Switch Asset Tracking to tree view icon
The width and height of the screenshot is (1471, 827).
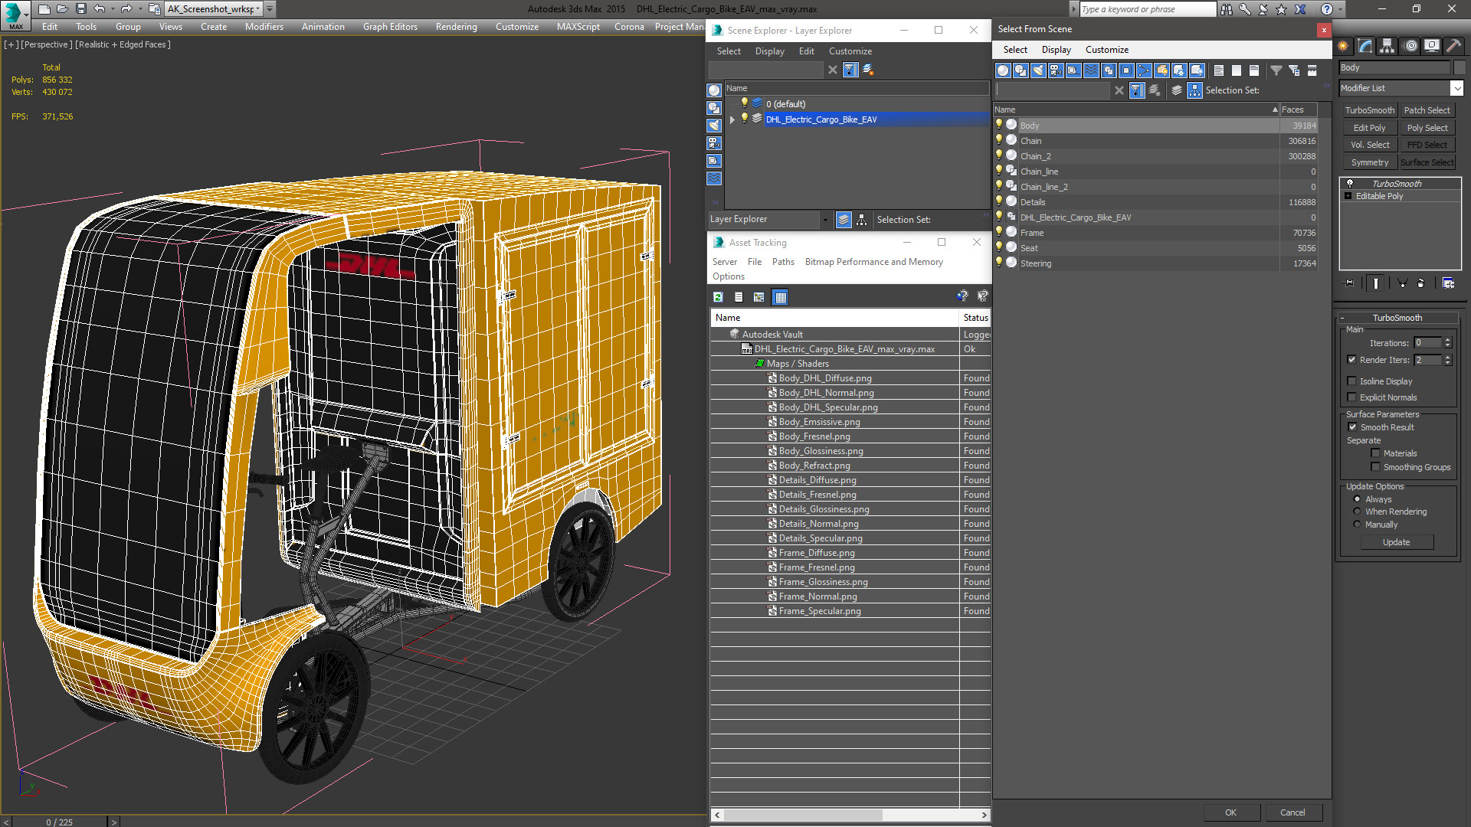pos(758,297)
